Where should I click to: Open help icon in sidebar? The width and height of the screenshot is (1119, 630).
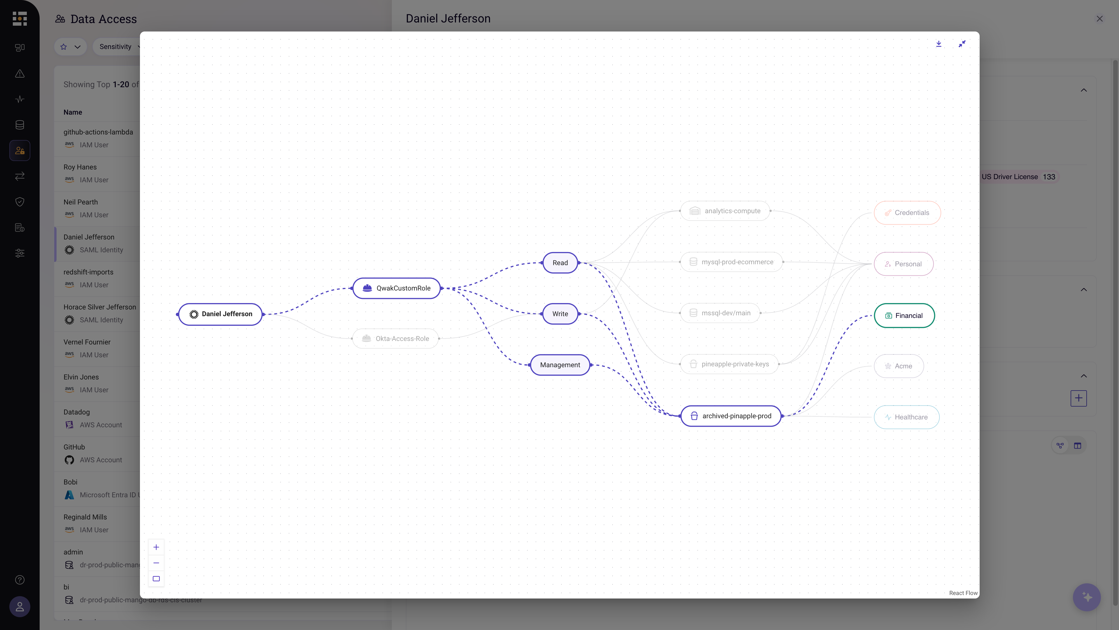tap(20, 580)
